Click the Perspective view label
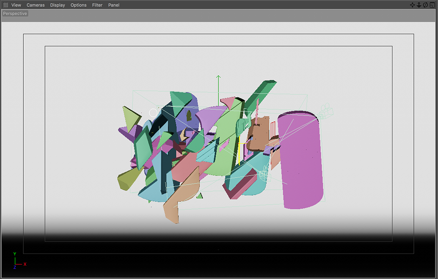Screen dimensions: 438x279 click(15, 13)
